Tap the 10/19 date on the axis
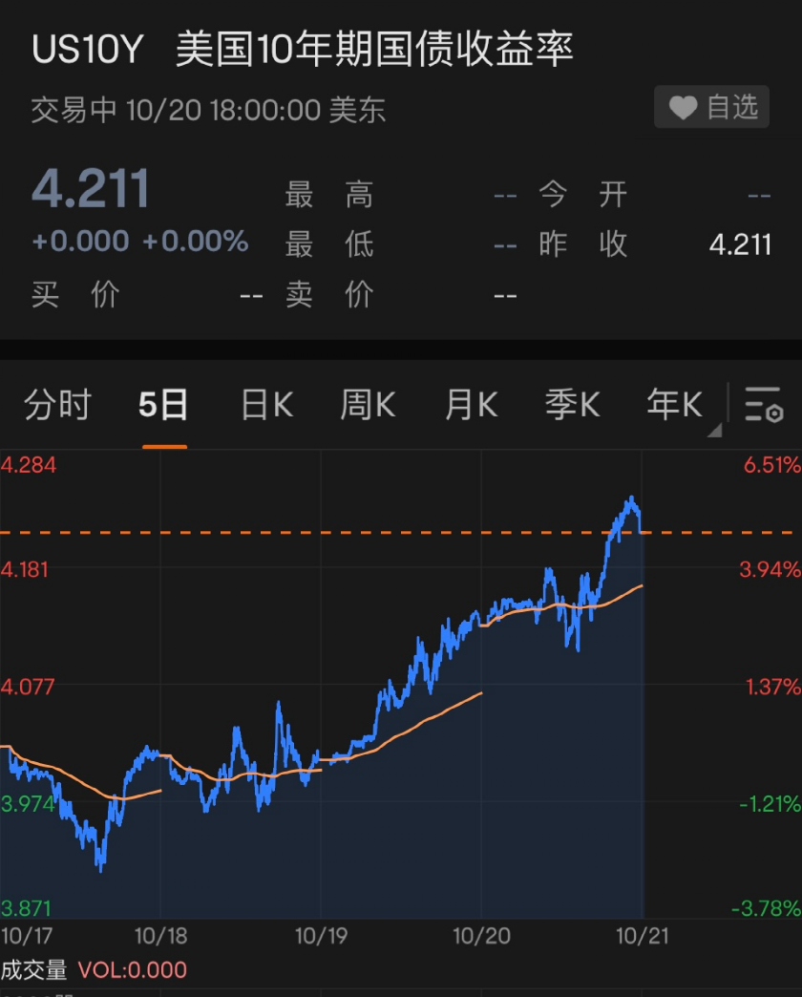This screenshot has height=997, width=802. (x=320, y=935)
